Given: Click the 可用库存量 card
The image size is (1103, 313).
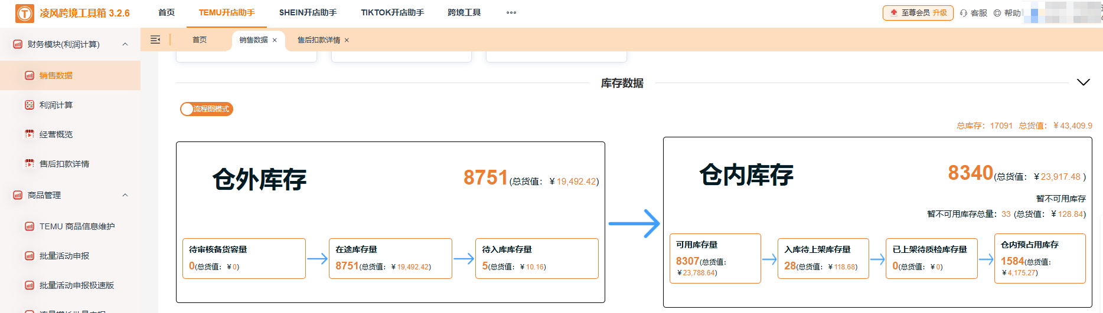Looking at the screenshot, I should (715, 258).
